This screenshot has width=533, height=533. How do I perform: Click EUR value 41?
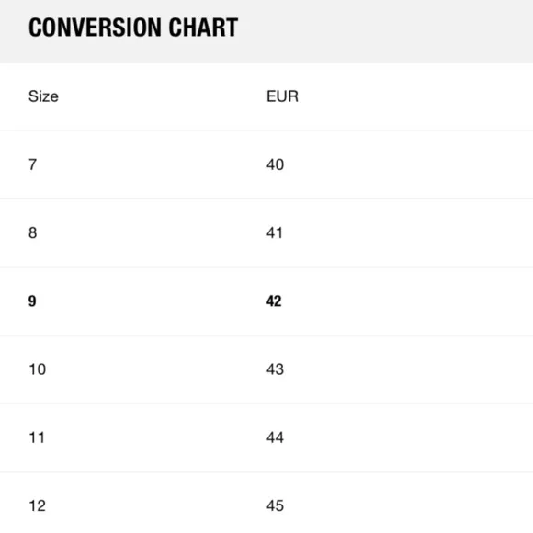tap(275, 233)
